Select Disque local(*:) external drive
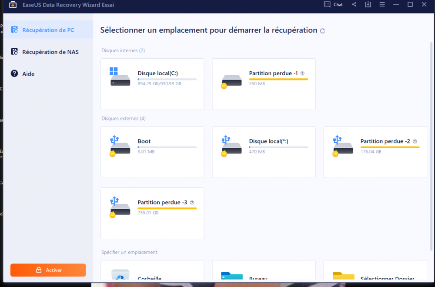Viewport: 435px width, 287px height. coord(264,152)
